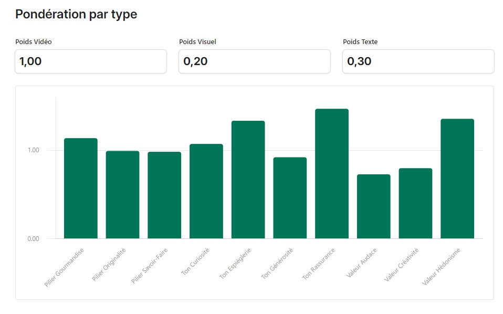This screenshot has height=314, width=503.
Task: Focus the Poids Visuel value box
Action: pos(254,61)
